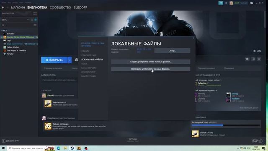Click verify integrity of game files button
This screenshot has width=268, height=151.
tap(151, 69)
